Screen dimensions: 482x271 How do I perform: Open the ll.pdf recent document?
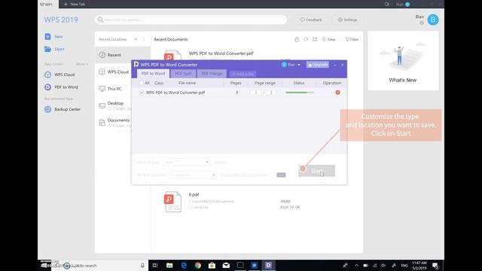[x=194, y=194]
